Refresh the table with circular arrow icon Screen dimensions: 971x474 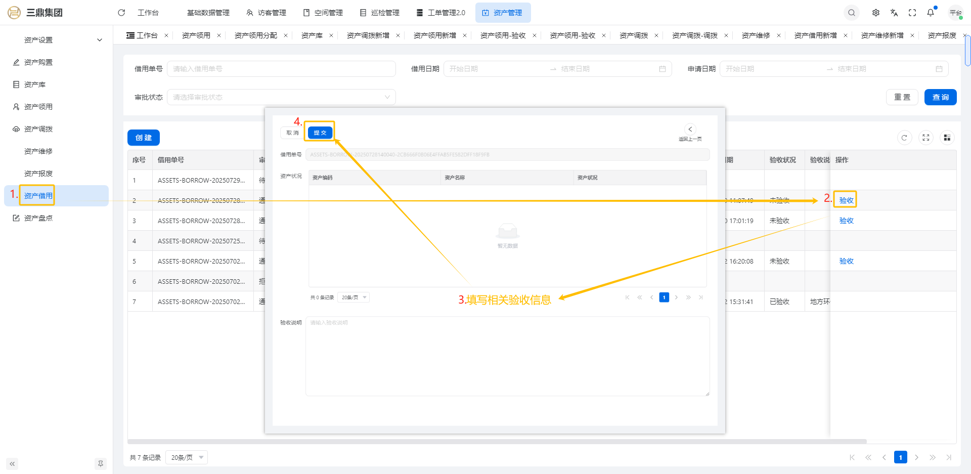(904, 138)
